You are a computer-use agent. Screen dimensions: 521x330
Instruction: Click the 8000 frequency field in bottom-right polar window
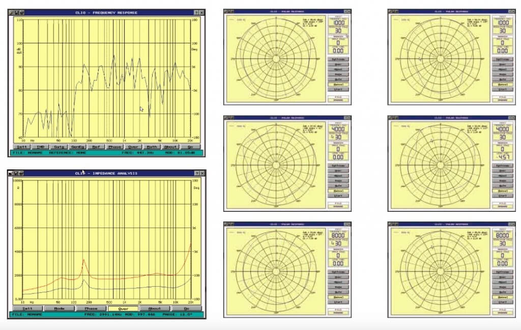click(502, 237)
